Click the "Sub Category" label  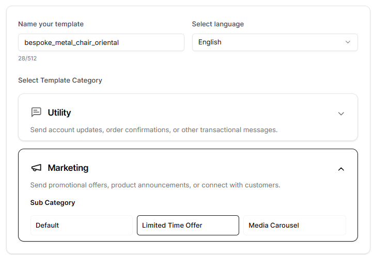click(53, 202)
